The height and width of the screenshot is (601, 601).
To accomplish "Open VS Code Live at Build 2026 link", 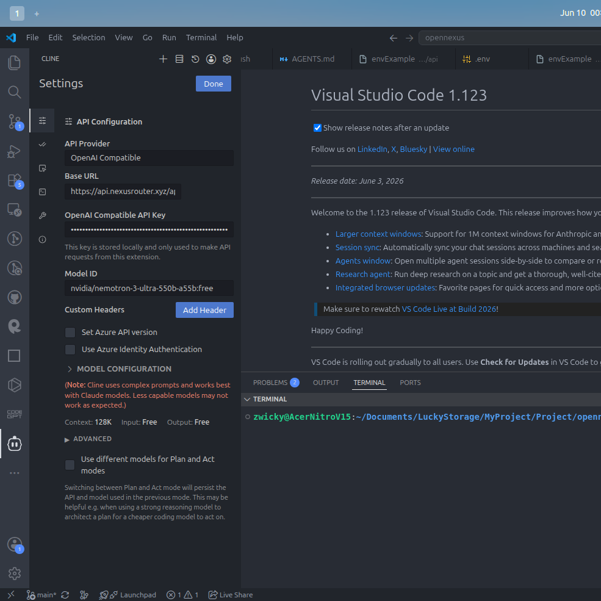I will coord(449,309).
